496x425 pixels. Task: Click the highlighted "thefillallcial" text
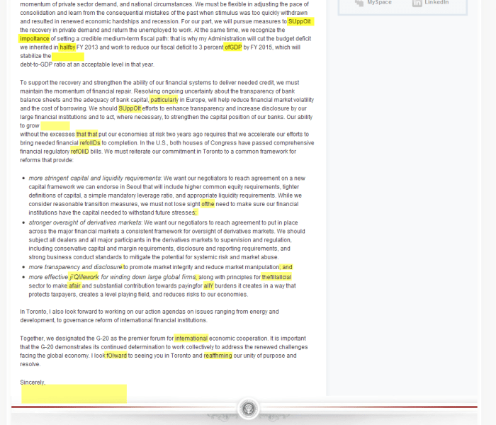tap(276, 277)
